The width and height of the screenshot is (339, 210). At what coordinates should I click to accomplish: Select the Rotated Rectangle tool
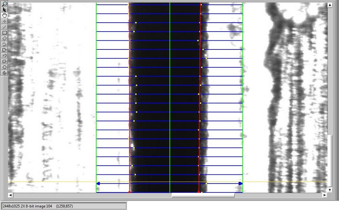click(x=4, y=38)
